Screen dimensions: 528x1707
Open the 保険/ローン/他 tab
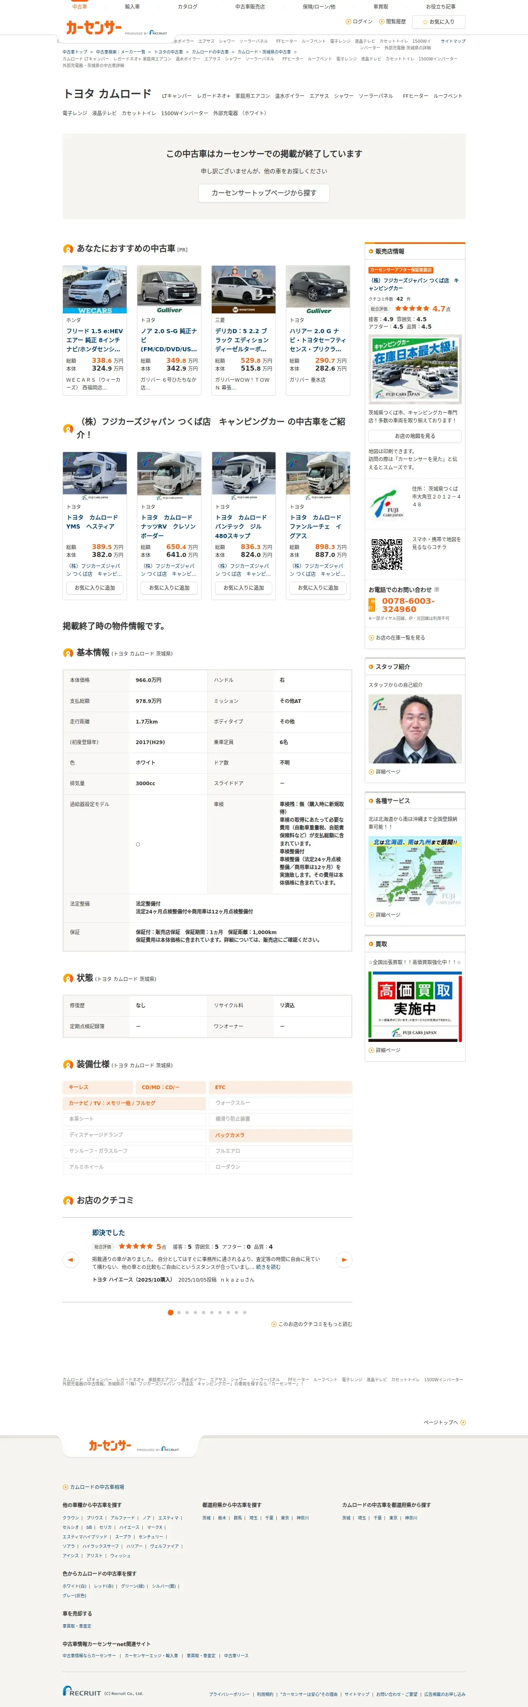click(x=319, y=7)
